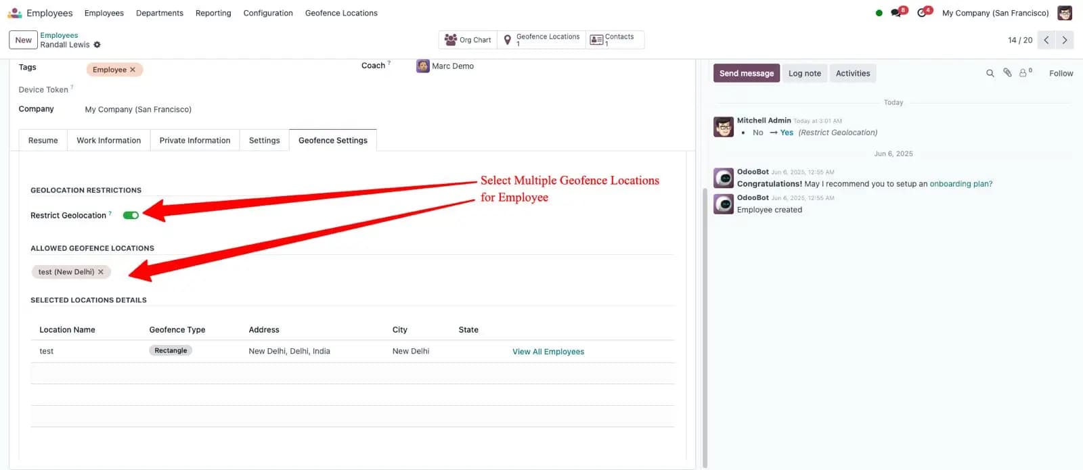Click the New Delhi, Delhi, India address cell

pos(289,351)
